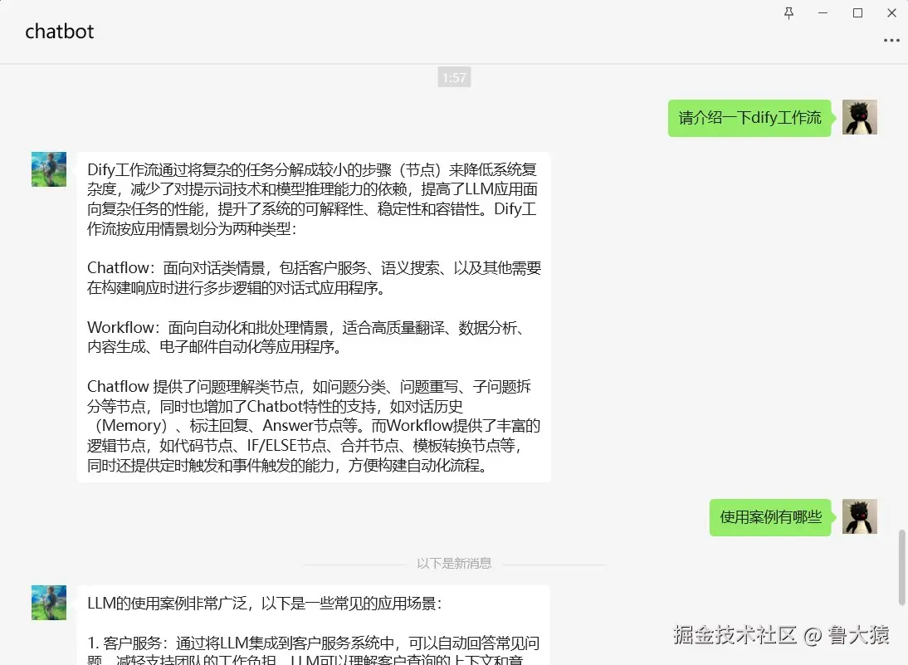Image resolution: width=908 pixels, height=665 pixels.
Task: Click the 1:57 timestamp label
Action: (454, 77)
